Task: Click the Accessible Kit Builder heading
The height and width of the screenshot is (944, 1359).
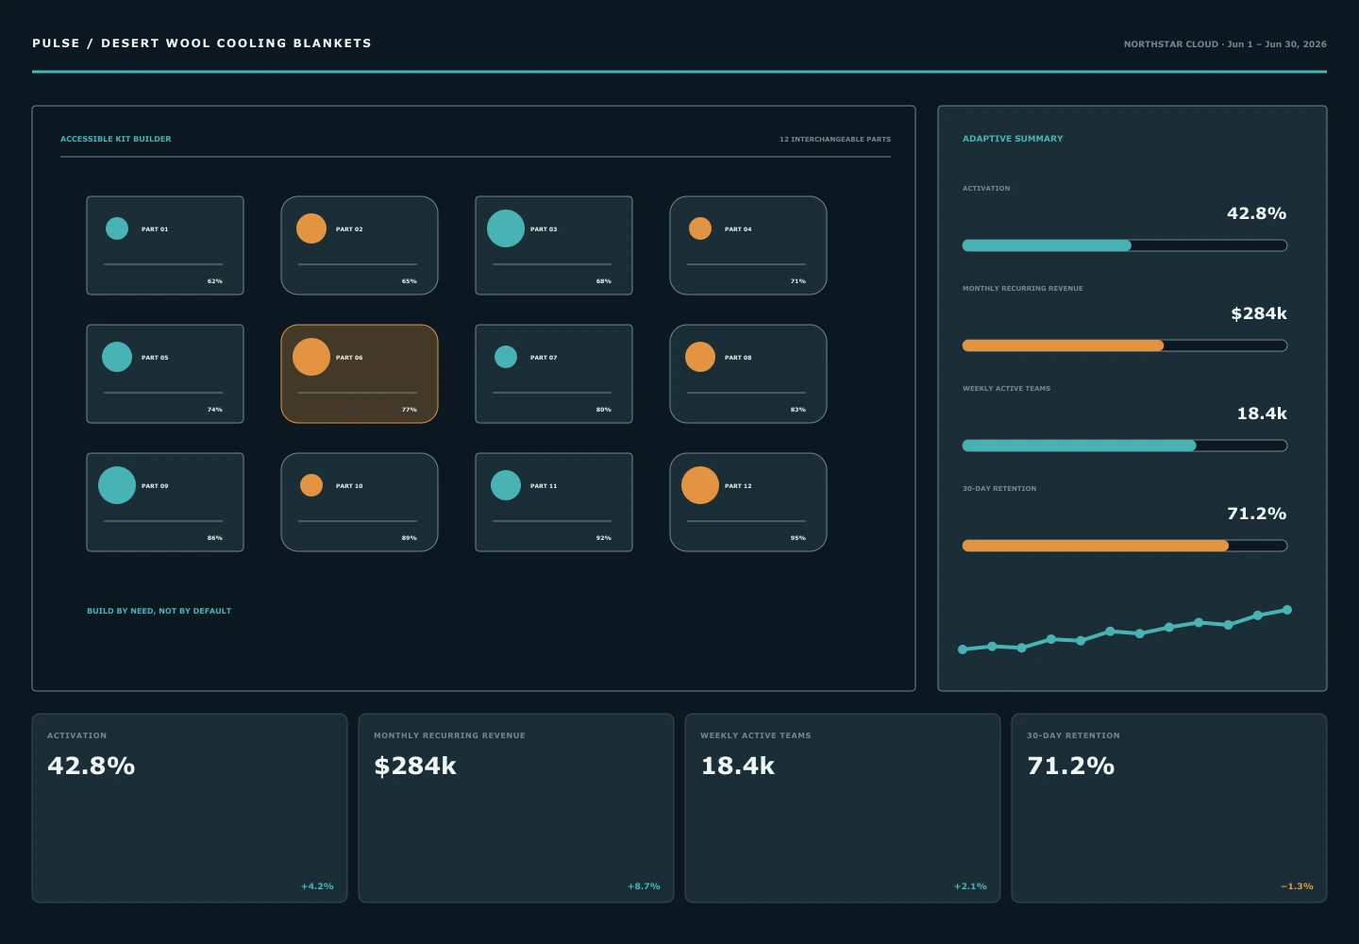Action: click(116, 139)
